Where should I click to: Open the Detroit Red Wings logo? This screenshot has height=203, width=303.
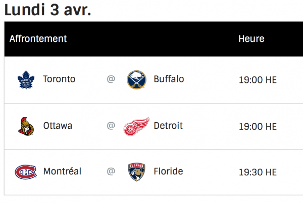136,126
